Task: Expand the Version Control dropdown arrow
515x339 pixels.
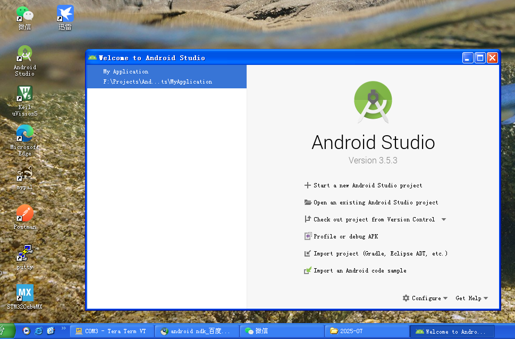Action: (x=444, y=219)
